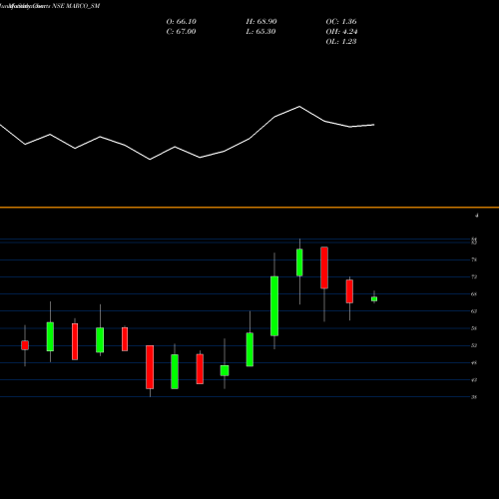The image size is (499, 499).
Task: Click the right end of the white line
Action: coord(374,125)
